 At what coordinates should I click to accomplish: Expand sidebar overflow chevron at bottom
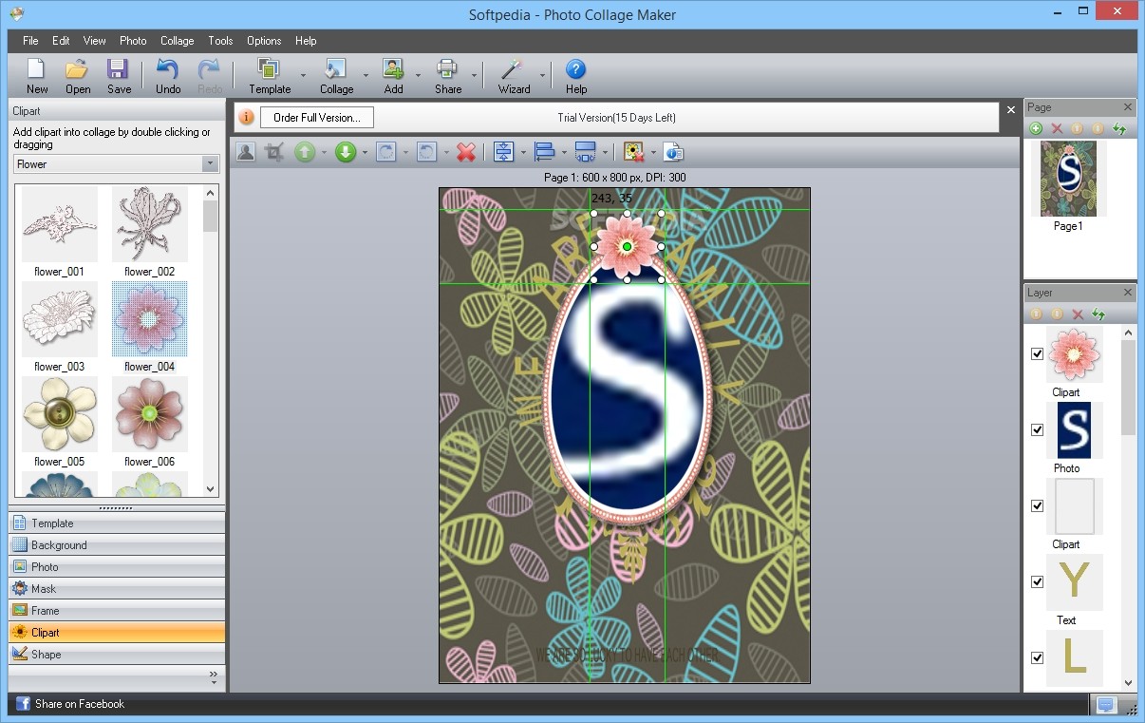[213, 677]
